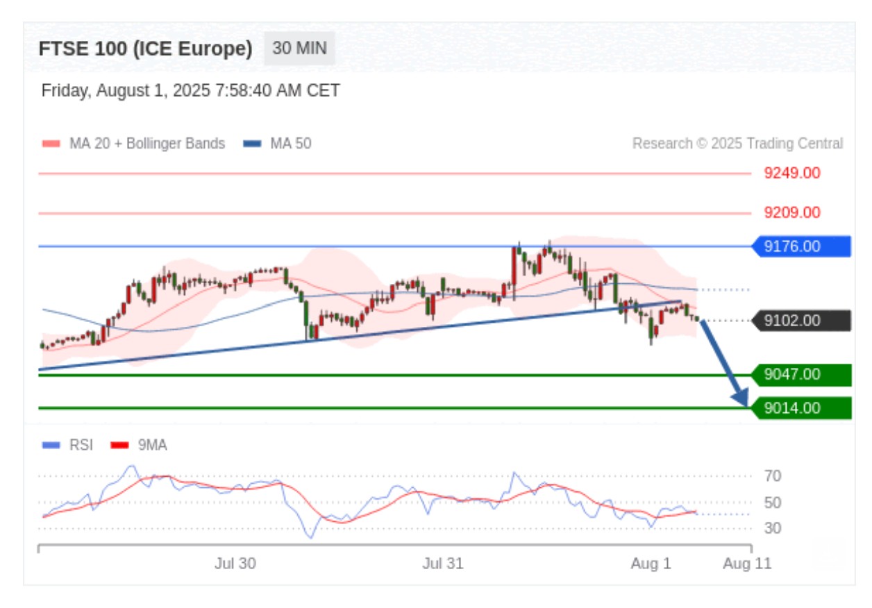
Task: Click the 9249.00 resistance level label
Action: 792,173
